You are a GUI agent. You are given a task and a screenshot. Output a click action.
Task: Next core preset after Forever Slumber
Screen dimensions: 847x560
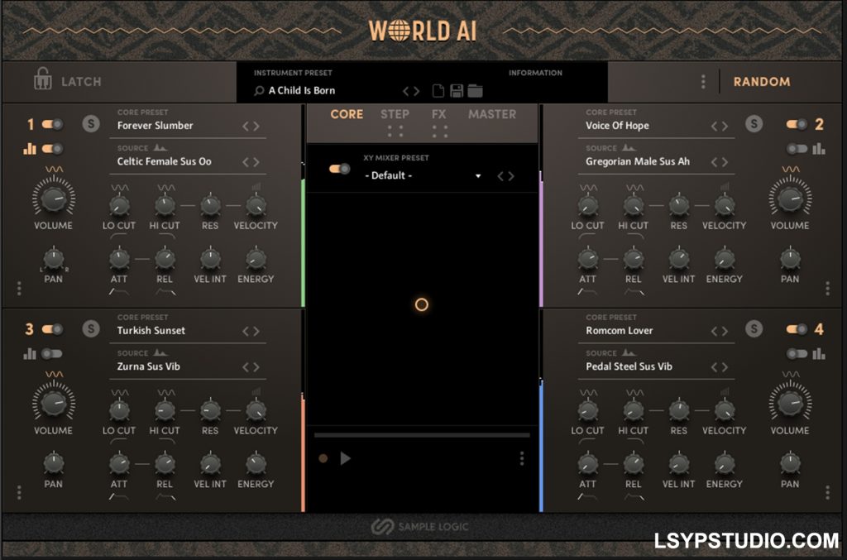[x=256, y=126]
